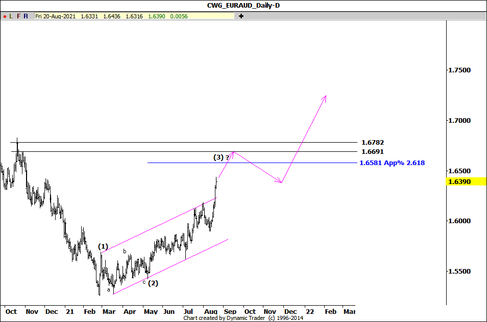
Task: Select the 1.6691 resistance level label
Action: [x=372, y=152]
